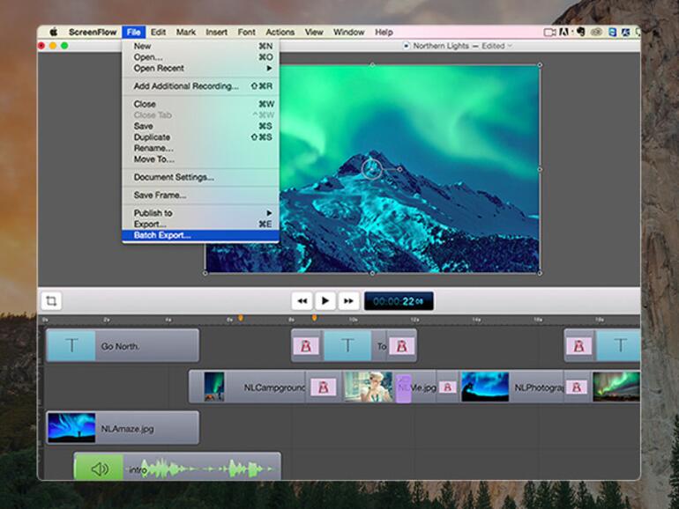Image resolution: width=679 pixels, height=509 pixels.
Task: Click the crop tool icon
Action: click(x=51, y=300)
